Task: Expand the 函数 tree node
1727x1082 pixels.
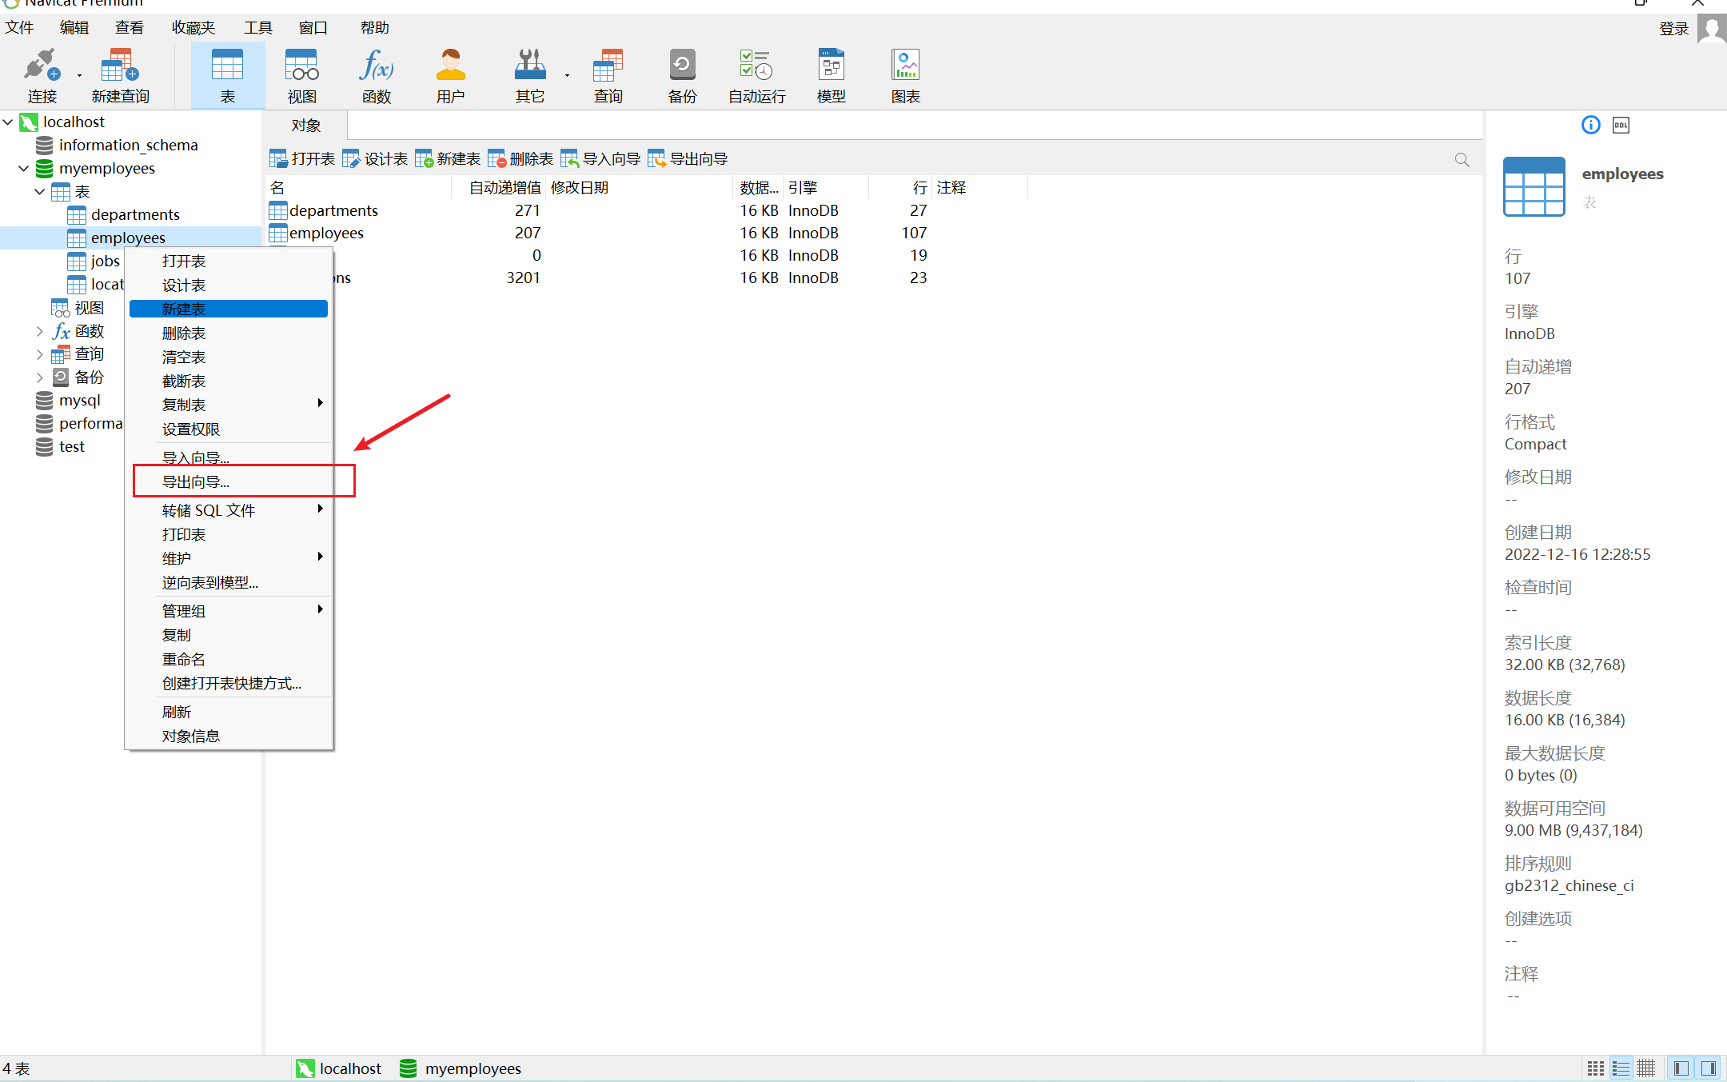Action: (40, 331)
